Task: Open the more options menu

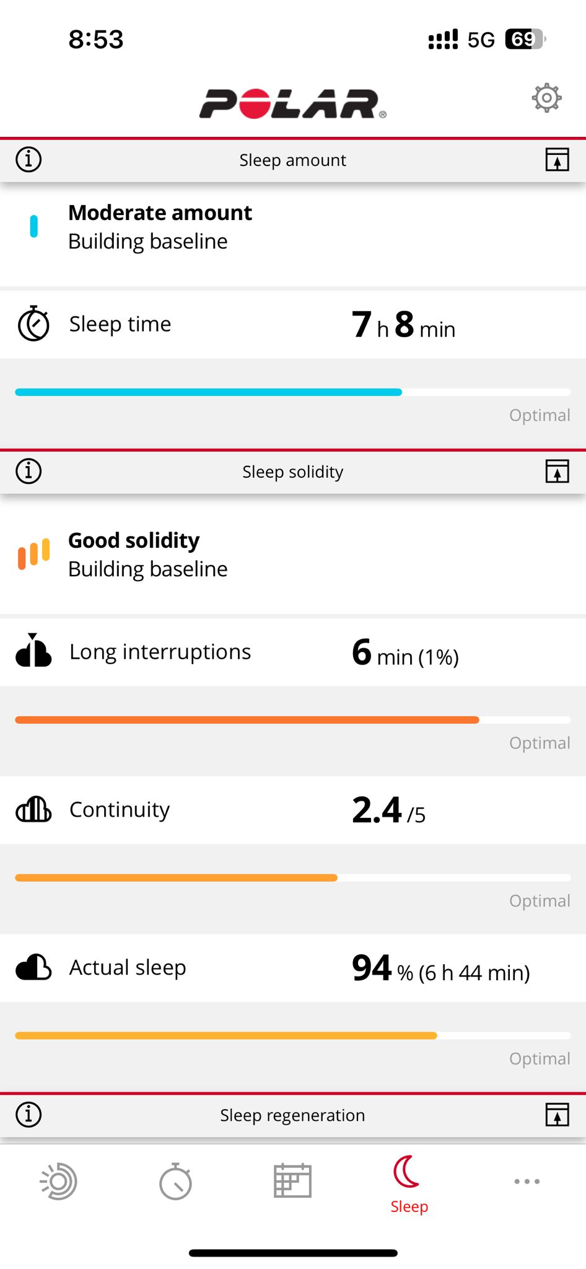Action: coord(527,1182)
